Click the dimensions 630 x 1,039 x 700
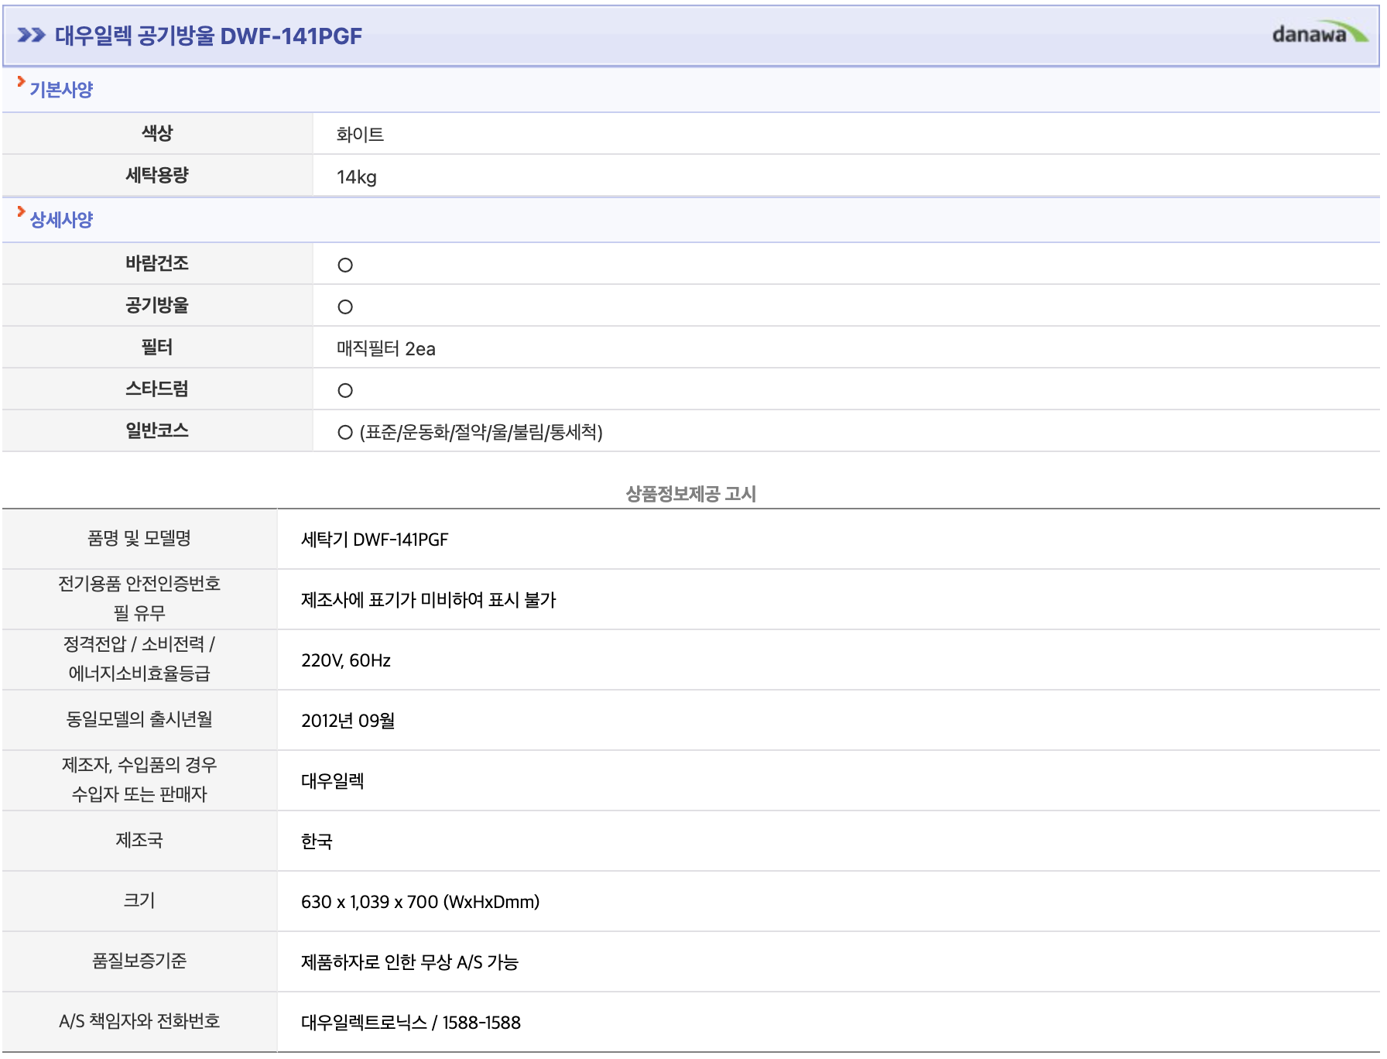The height and width of the screenshot is (1059, 1387). click(369, 902)
